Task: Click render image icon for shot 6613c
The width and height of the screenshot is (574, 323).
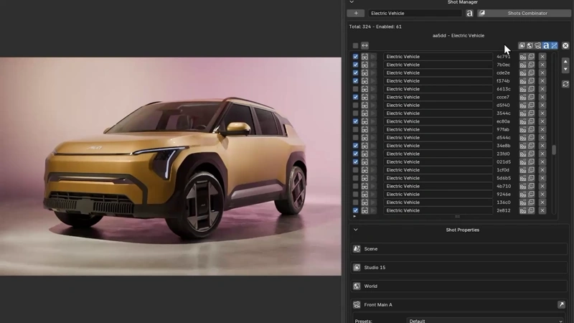Action: 523,89
